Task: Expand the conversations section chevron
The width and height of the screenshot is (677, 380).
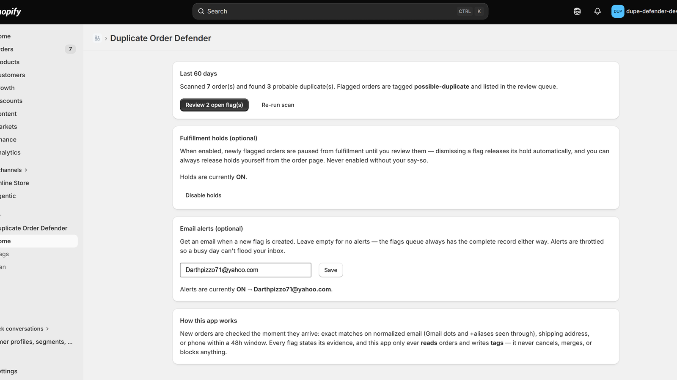Action: tap(47, 329)
